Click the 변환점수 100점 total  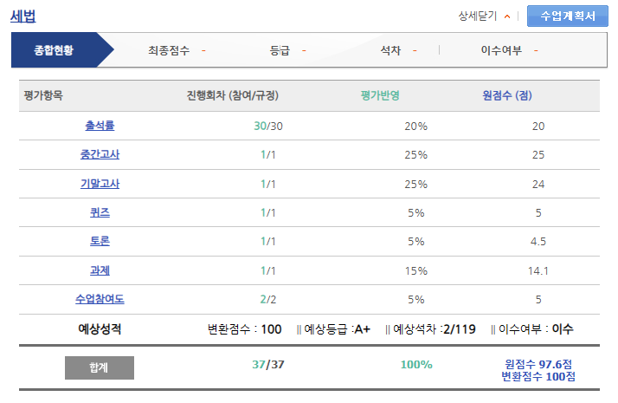tap(538, 376)
